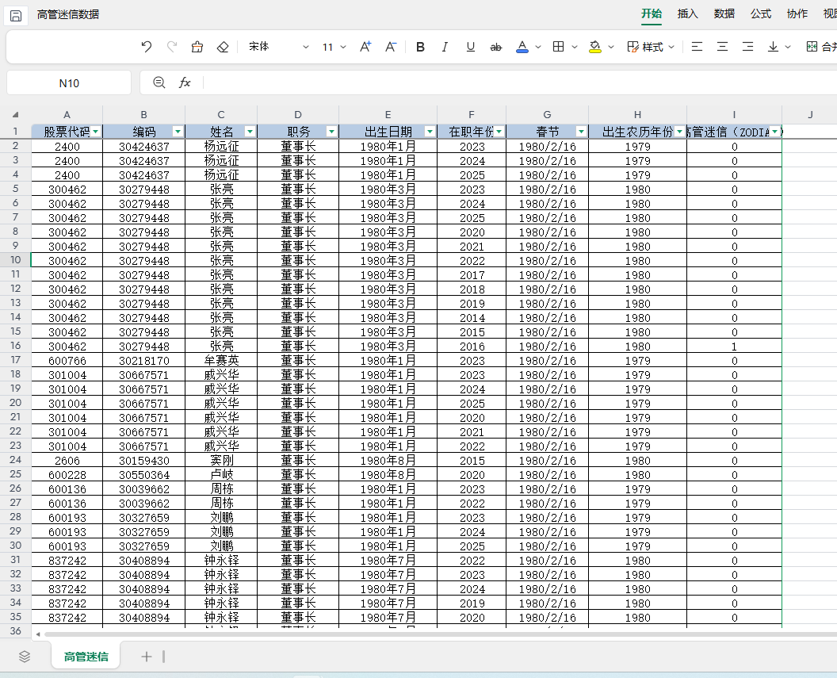Toggle bold formatting
837x678 pixels.
point(420,47)
